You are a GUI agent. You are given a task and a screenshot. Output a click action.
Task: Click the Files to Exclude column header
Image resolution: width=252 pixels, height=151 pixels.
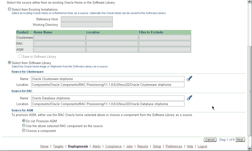(165, 32)
